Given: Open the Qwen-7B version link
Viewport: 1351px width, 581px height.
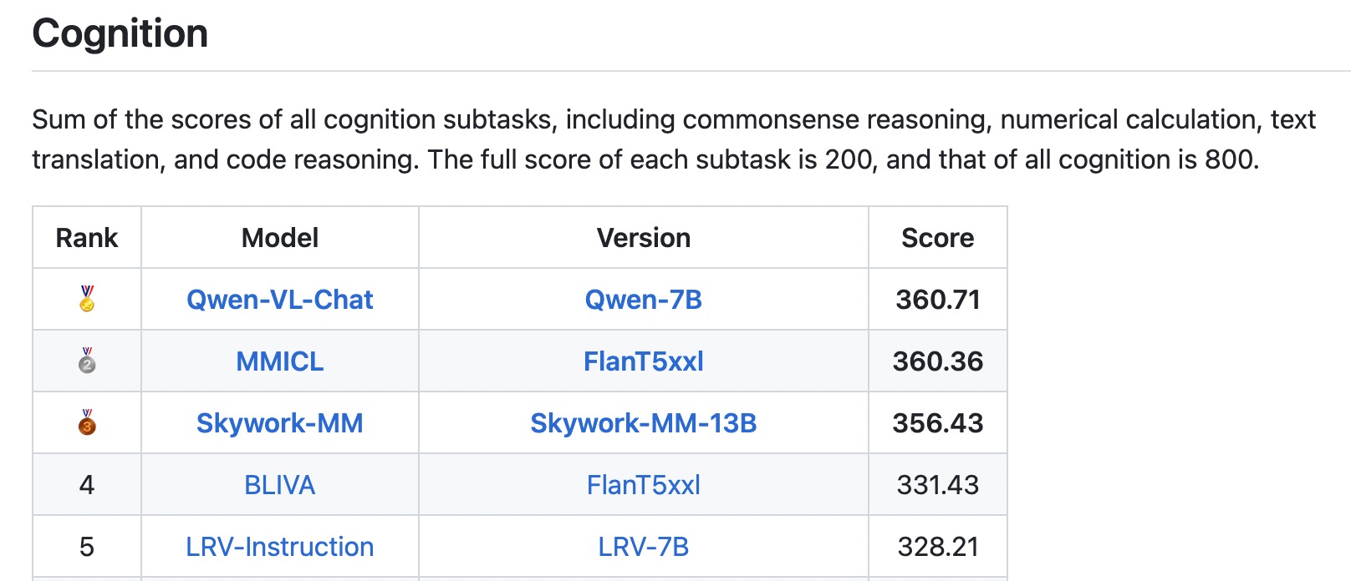Looking at the screenshot, I should (643, 300).
